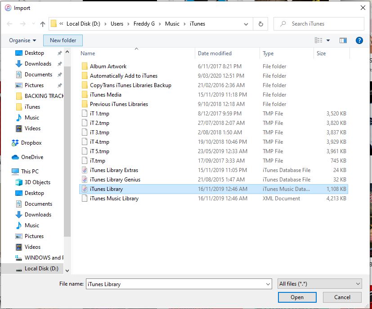372x309 pixels.
Task: Sort by Name column header
Action: coord(88,53)
